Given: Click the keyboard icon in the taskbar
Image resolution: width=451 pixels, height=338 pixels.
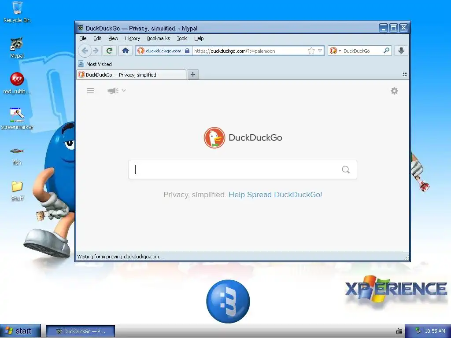Looking at the screenshot, I should coord(399,331).
